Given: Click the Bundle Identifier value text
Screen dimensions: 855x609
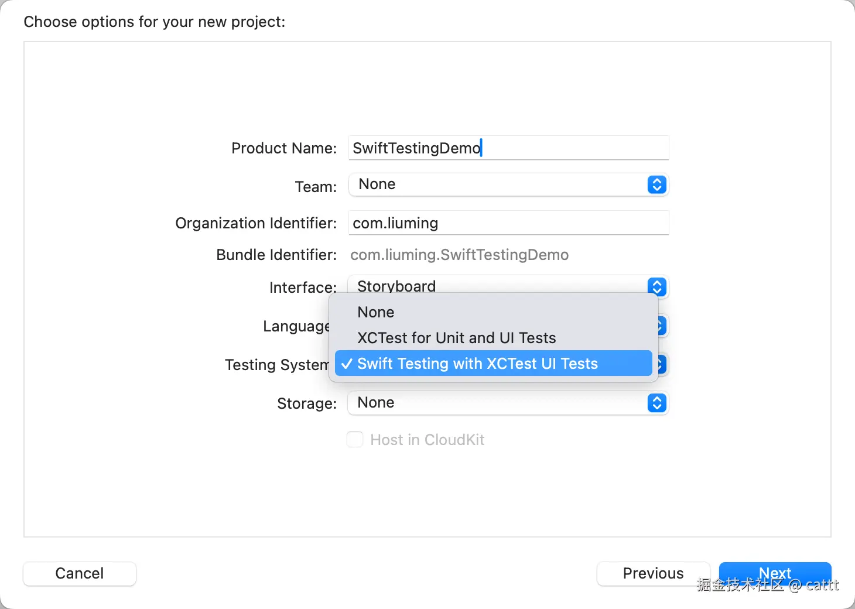Looking at the screenshot, I should (459, 255).
